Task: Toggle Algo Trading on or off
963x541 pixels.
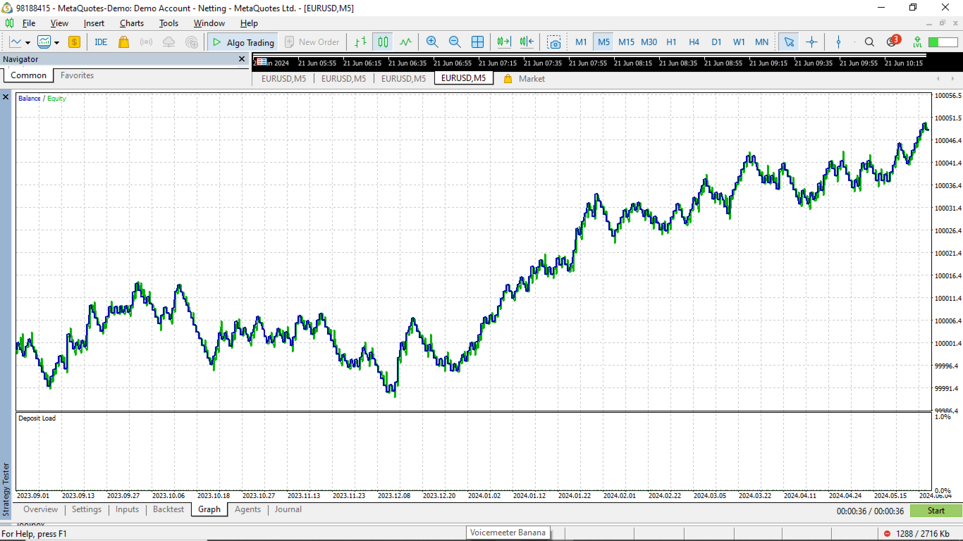Action: click(243, 42)
